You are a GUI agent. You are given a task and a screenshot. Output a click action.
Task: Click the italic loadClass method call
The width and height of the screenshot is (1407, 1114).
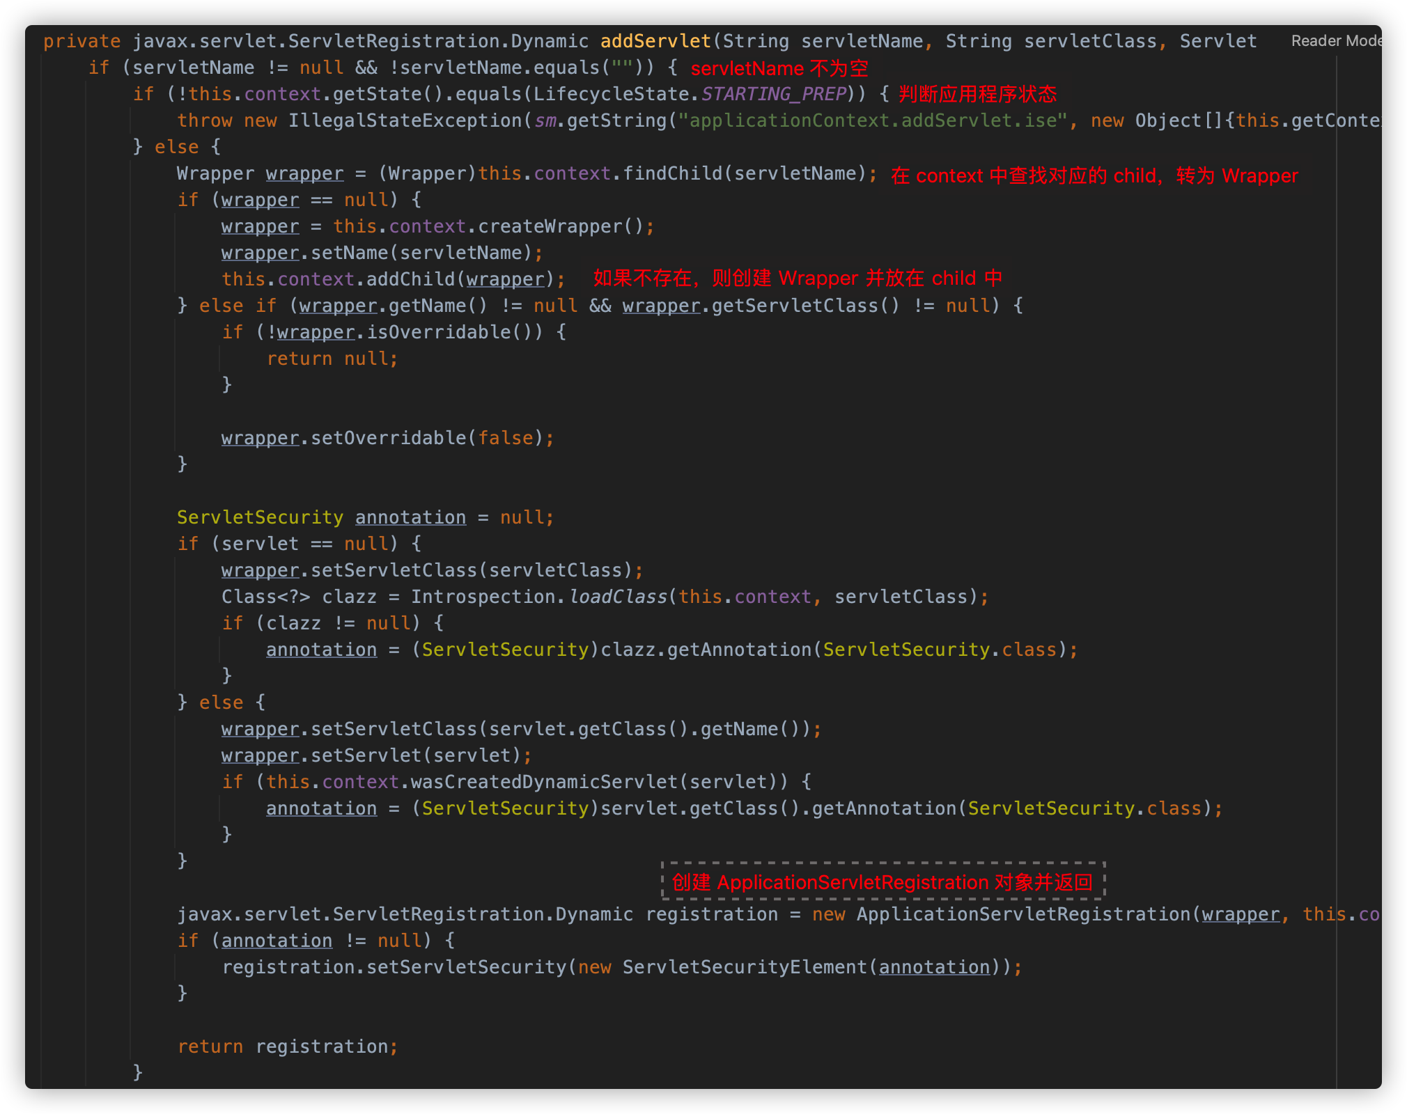coord(618,597)
